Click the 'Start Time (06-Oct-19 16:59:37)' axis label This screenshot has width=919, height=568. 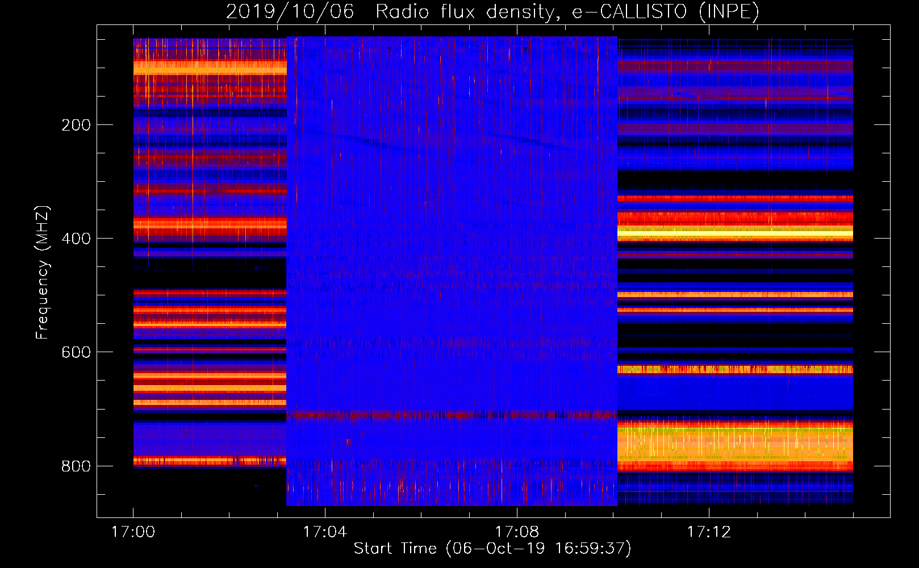click(x=492, y=549)
